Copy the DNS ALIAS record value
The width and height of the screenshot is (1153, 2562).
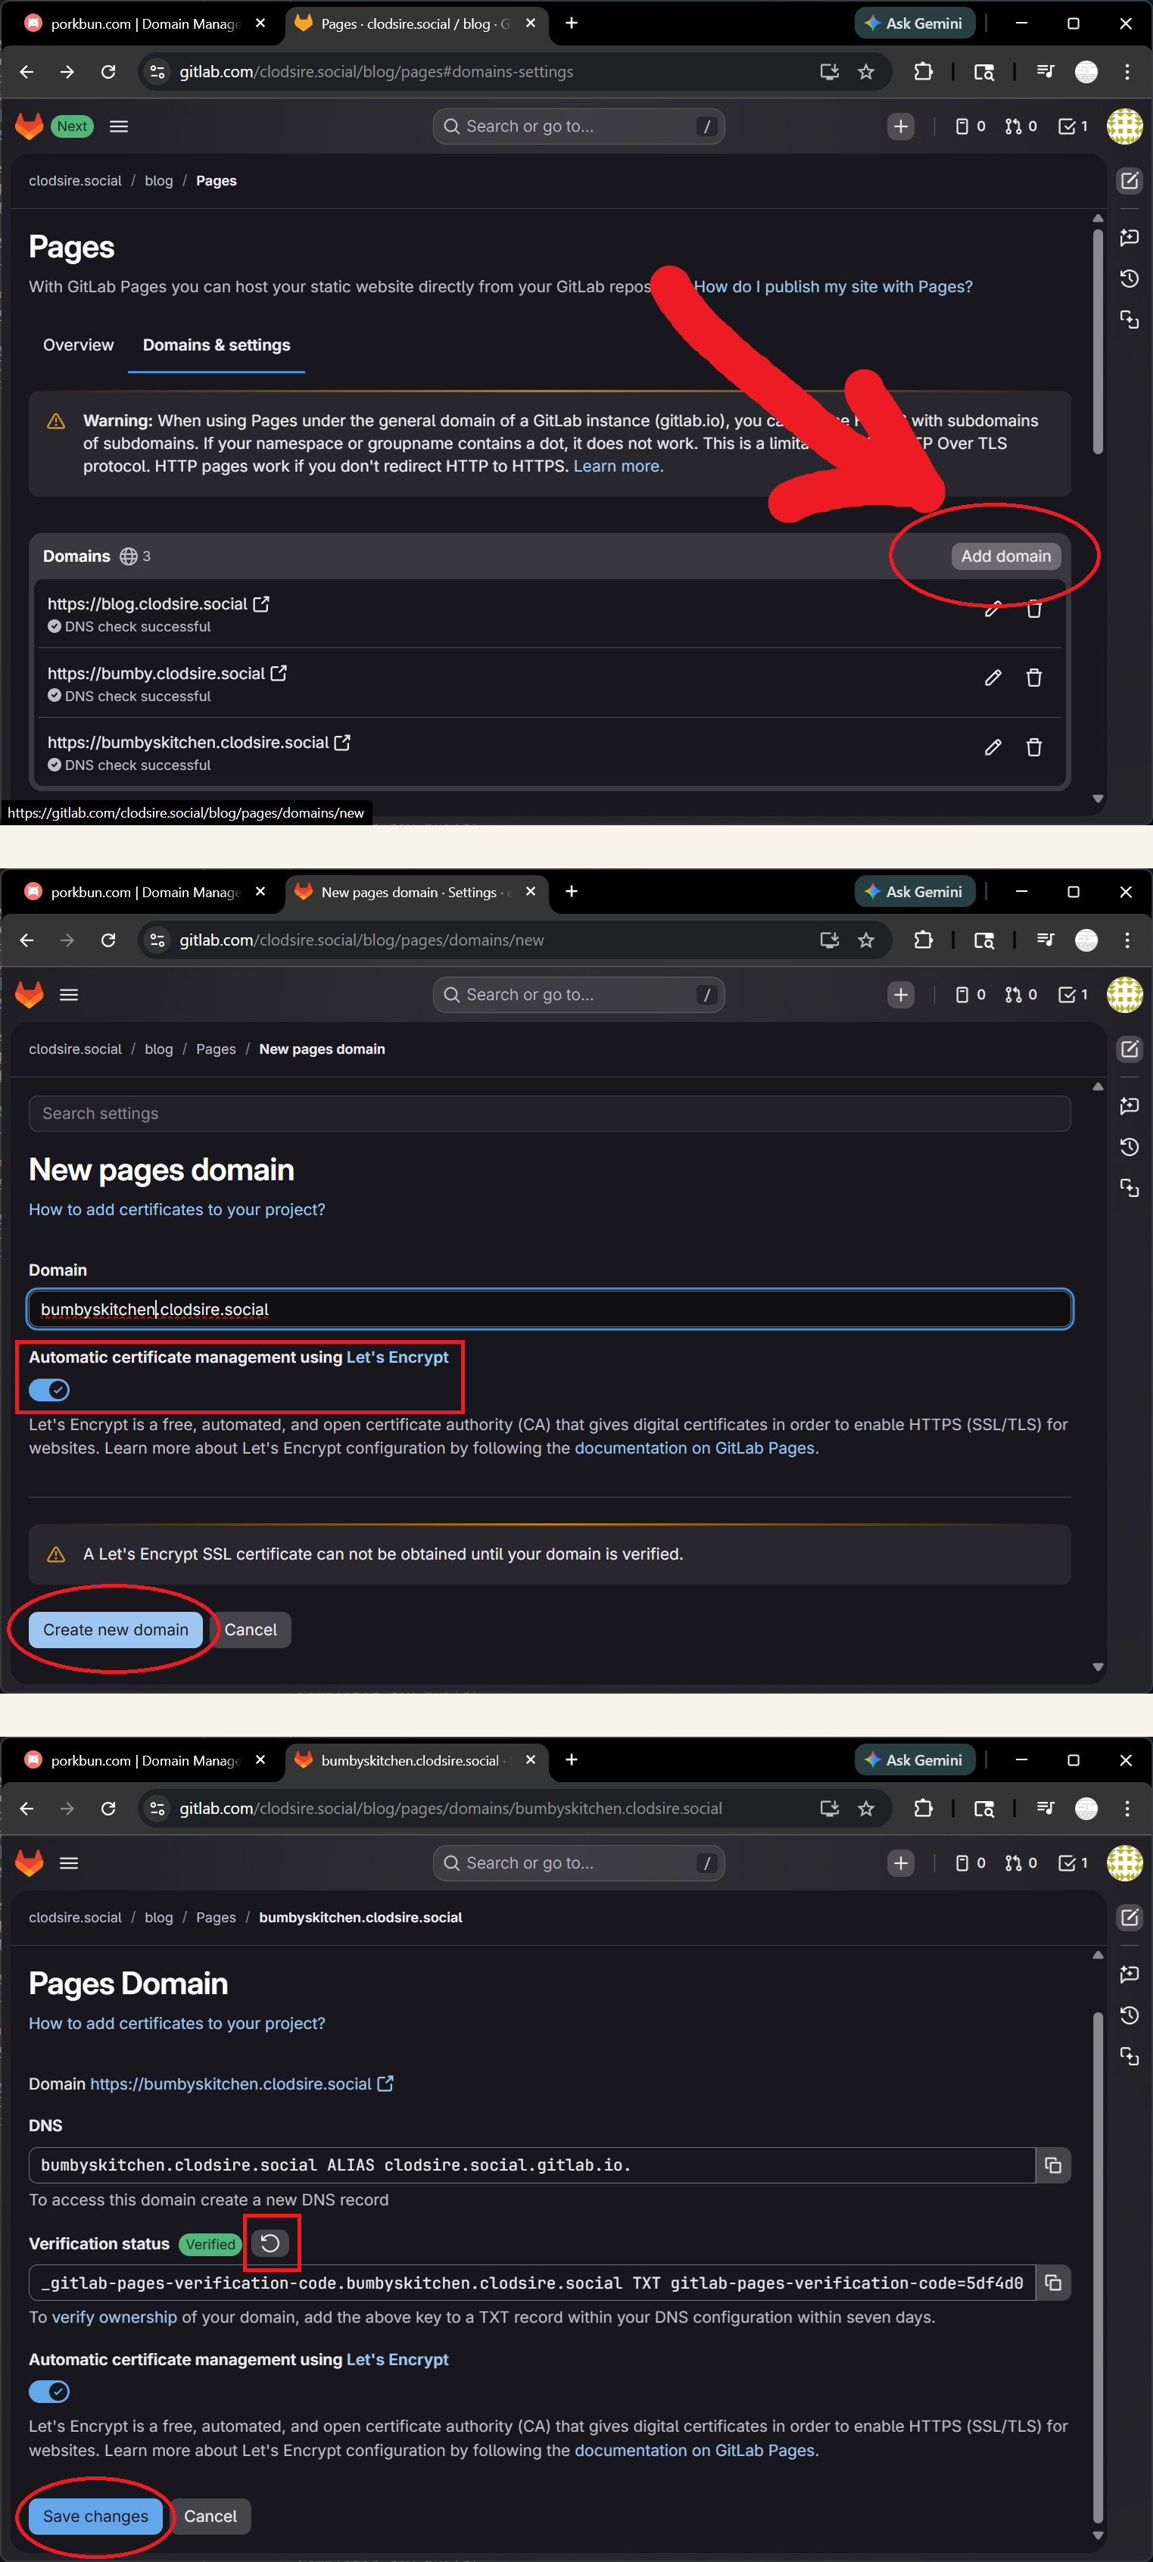tap(1052, 2165)
